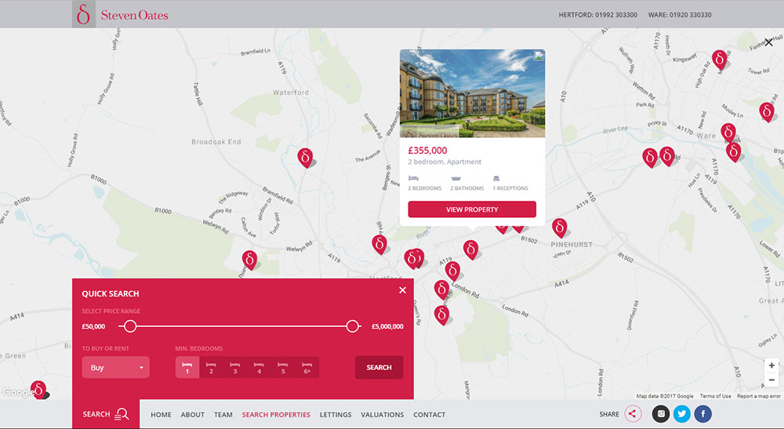Select the property pin near Pinehurst

point(560,227)
